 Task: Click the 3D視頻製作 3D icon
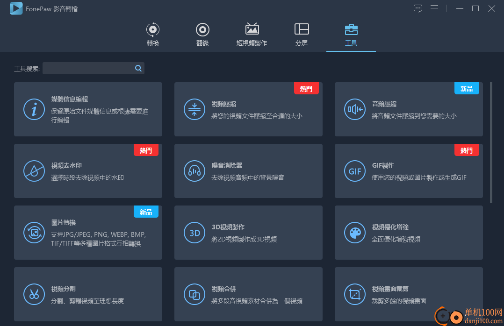point(194,233)
